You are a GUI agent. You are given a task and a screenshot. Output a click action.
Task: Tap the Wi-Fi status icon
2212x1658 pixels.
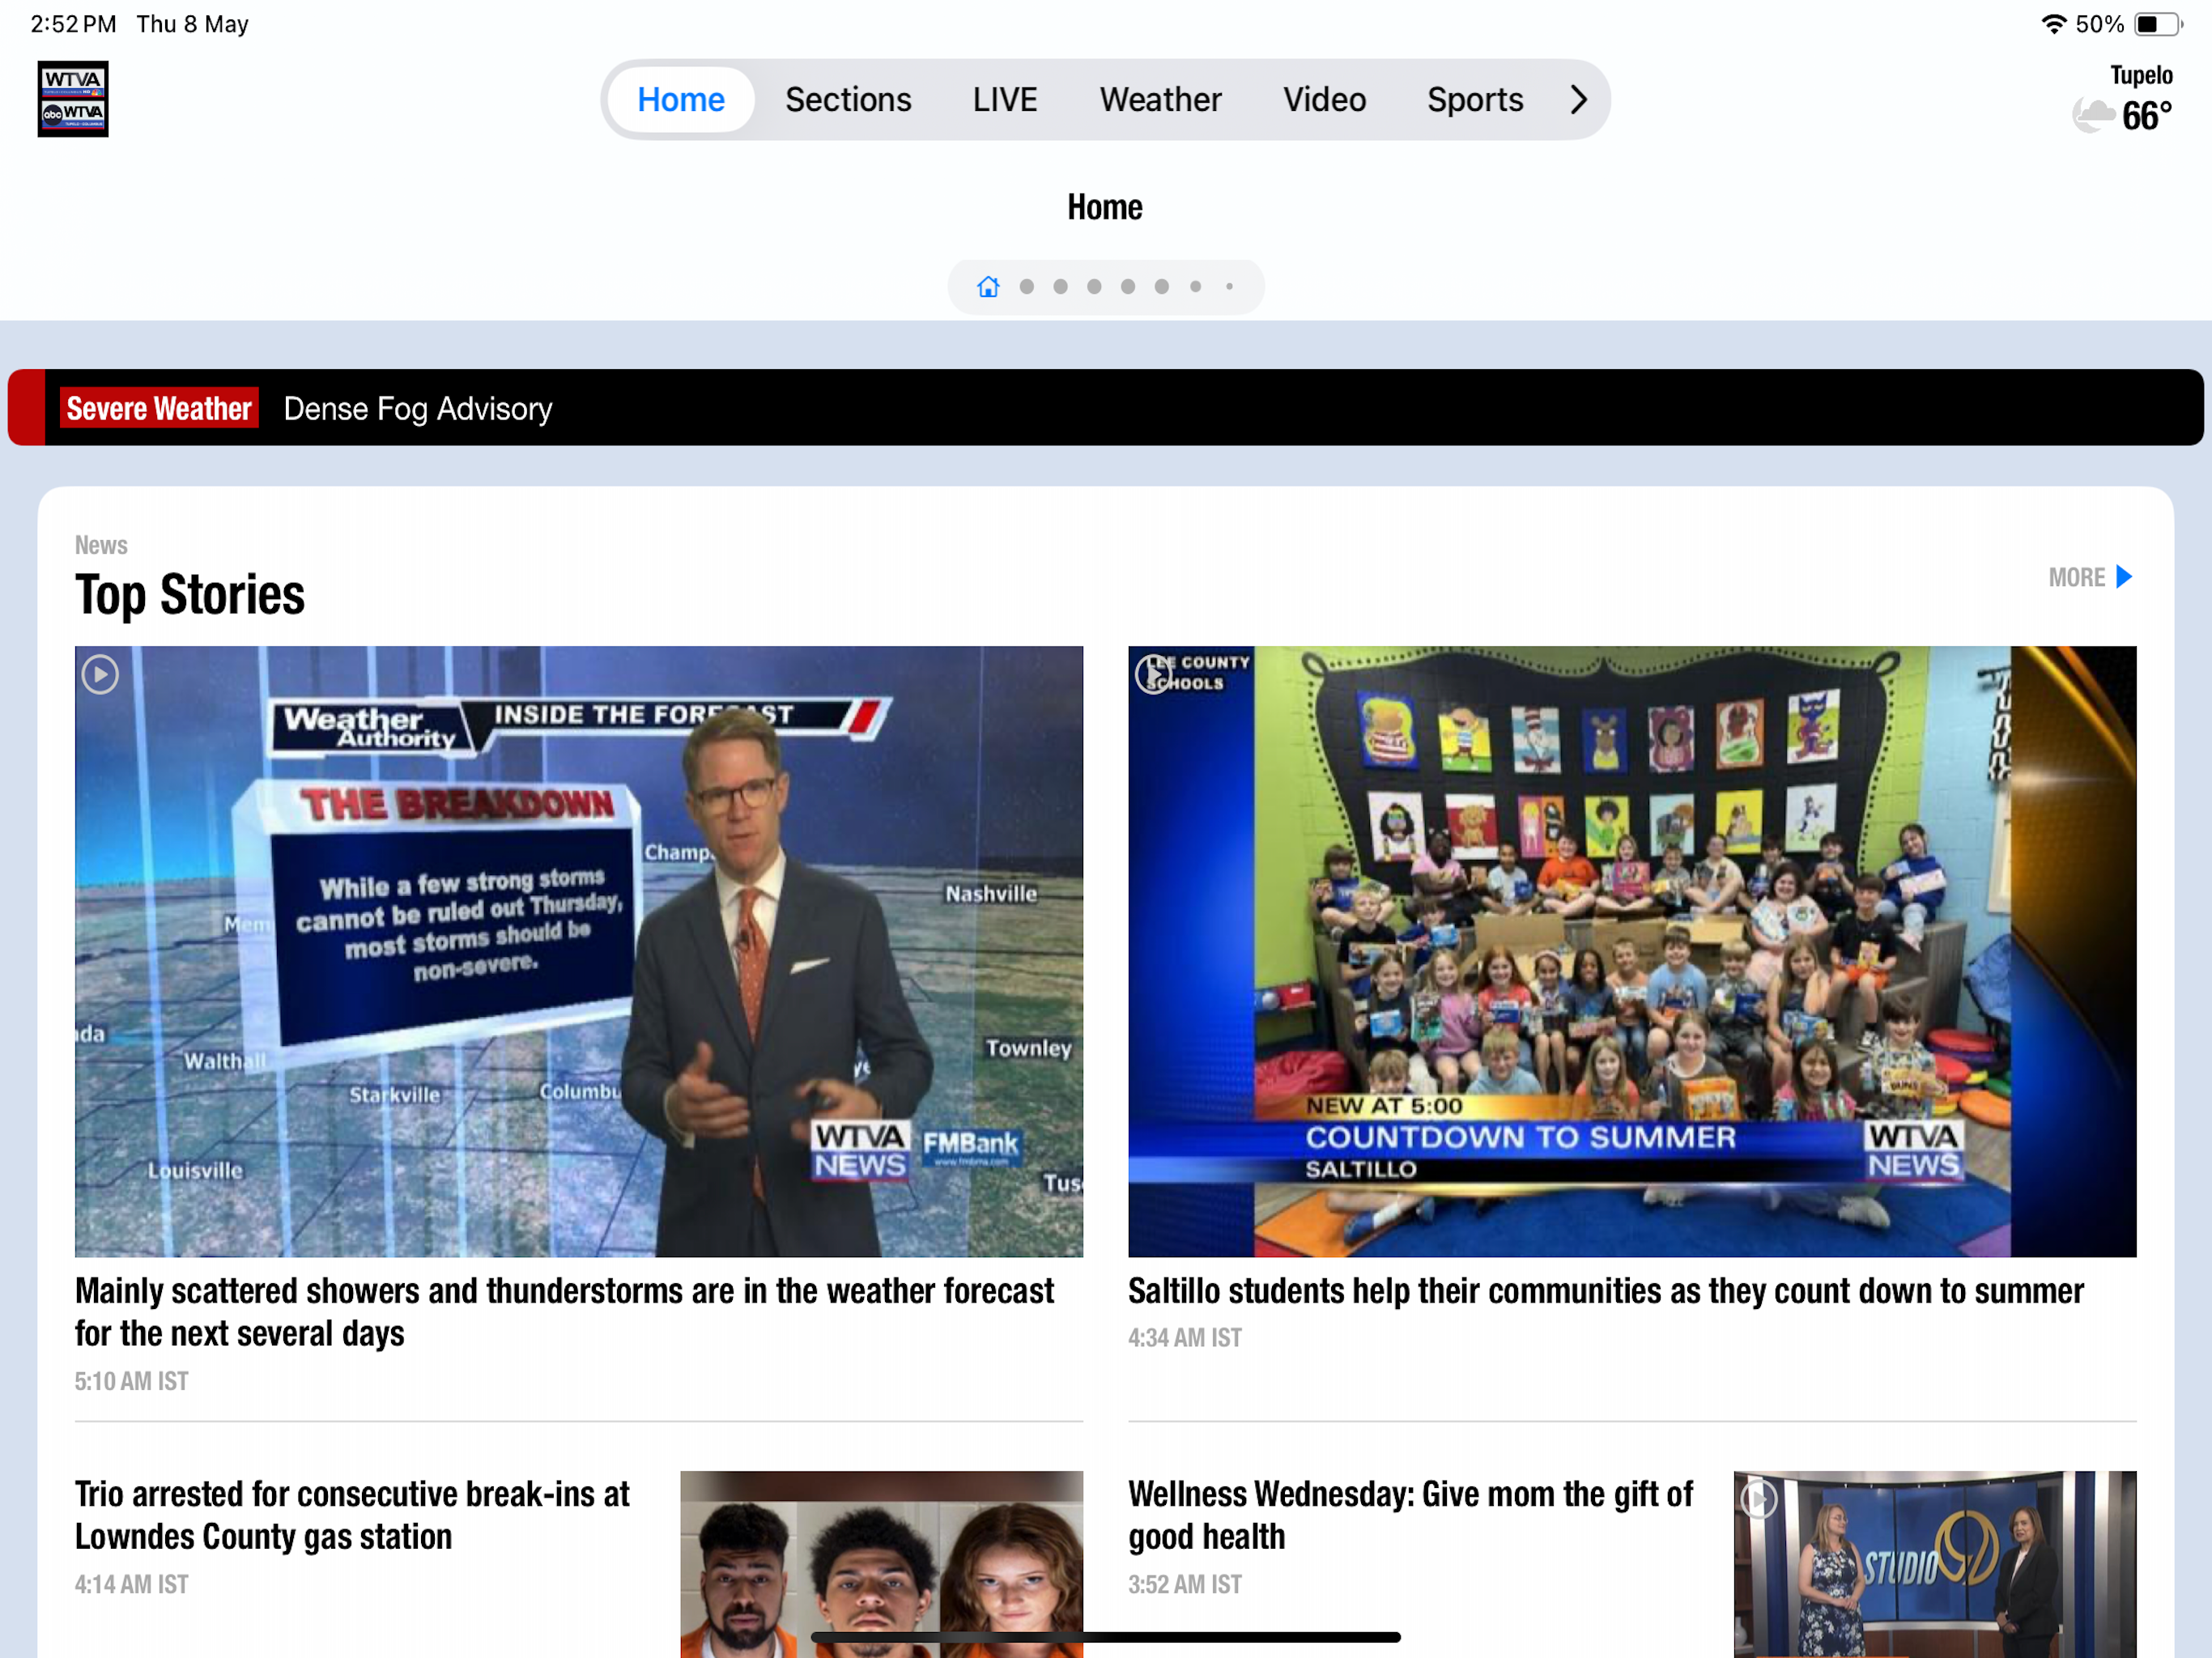(2053, 24)
